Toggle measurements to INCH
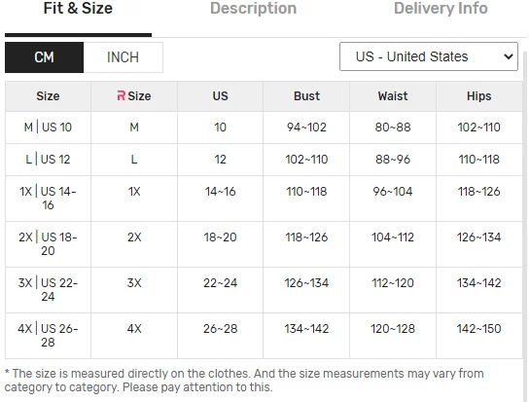 [x=124, y=57]
